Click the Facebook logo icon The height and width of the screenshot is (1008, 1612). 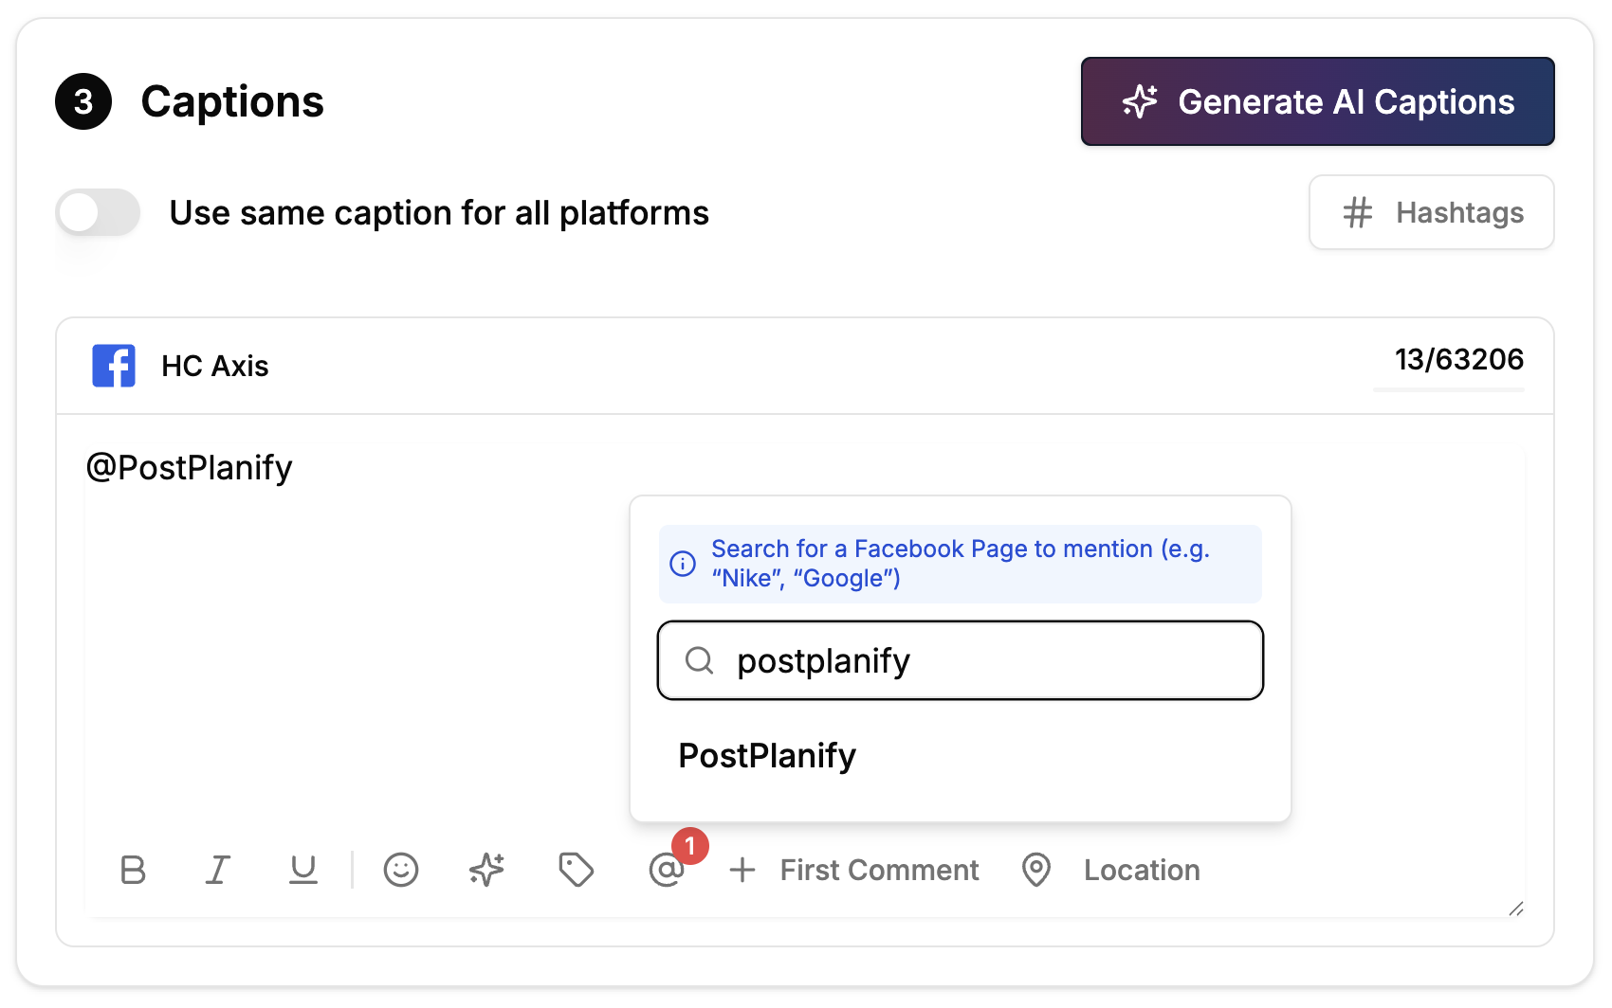(114, 366)
